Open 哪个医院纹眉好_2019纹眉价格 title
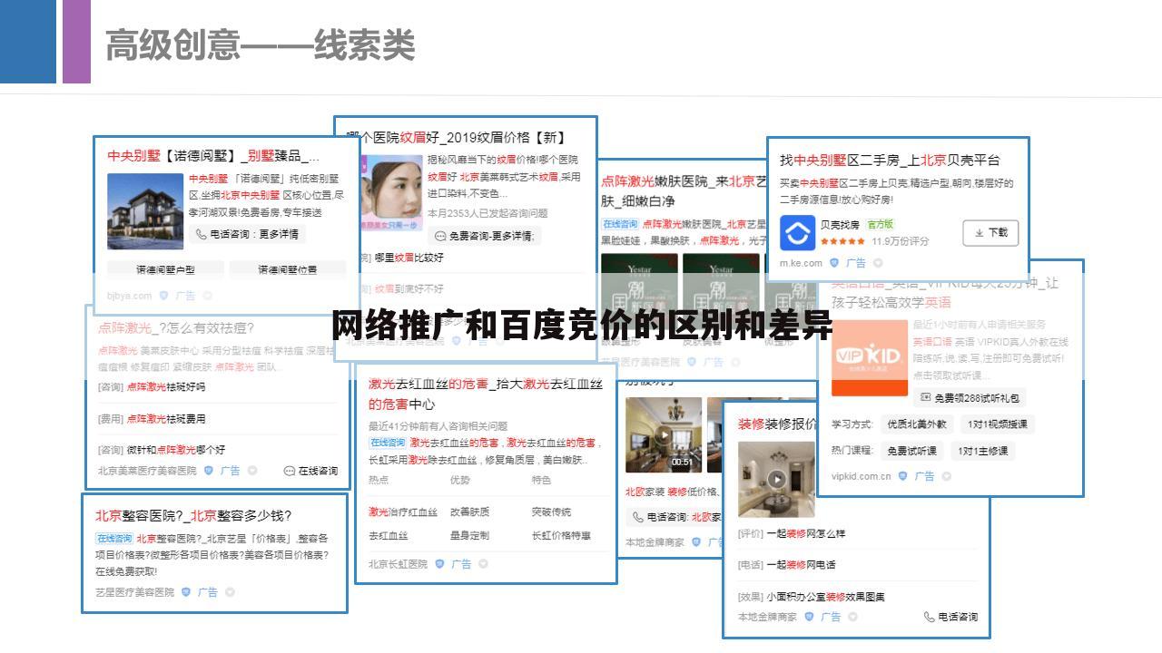This screenshot has height=653, width=1162. tap(456, 138)
